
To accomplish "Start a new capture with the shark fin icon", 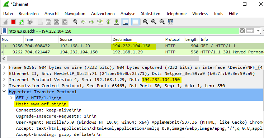I will [x=5, y=22].
